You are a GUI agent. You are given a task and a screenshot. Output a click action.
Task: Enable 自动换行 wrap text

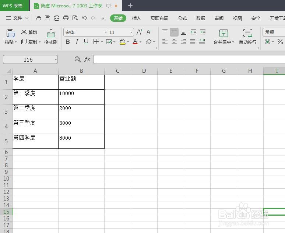pyautogui.click(x=247, y=37)
